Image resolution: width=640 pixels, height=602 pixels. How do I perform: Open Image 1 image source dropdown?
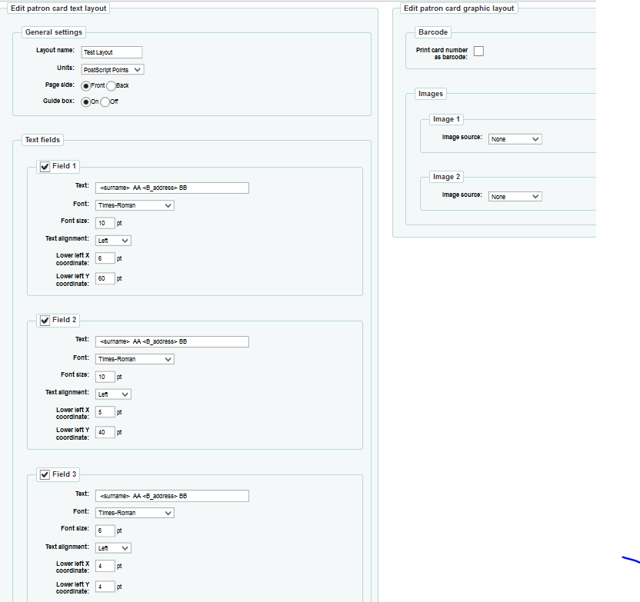(x=515, y=139)
